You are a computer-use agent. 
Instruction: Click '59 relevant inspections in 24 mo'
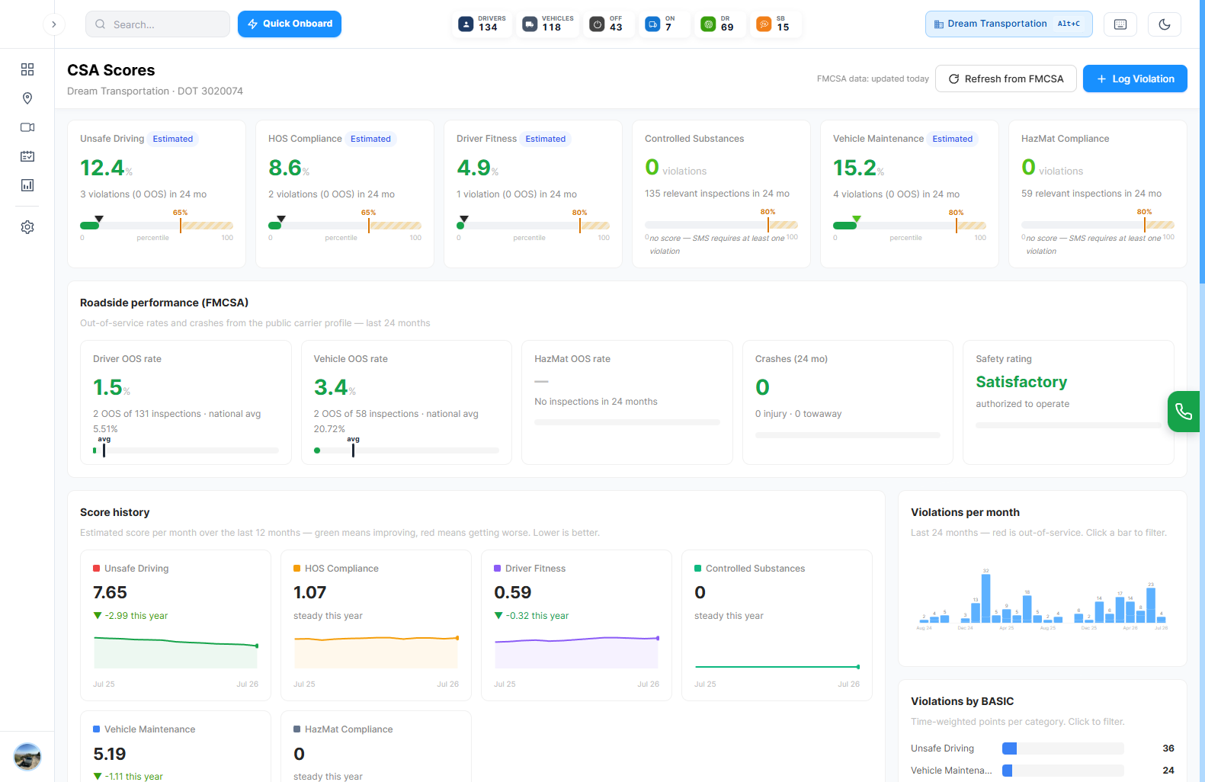(1091, 194)
